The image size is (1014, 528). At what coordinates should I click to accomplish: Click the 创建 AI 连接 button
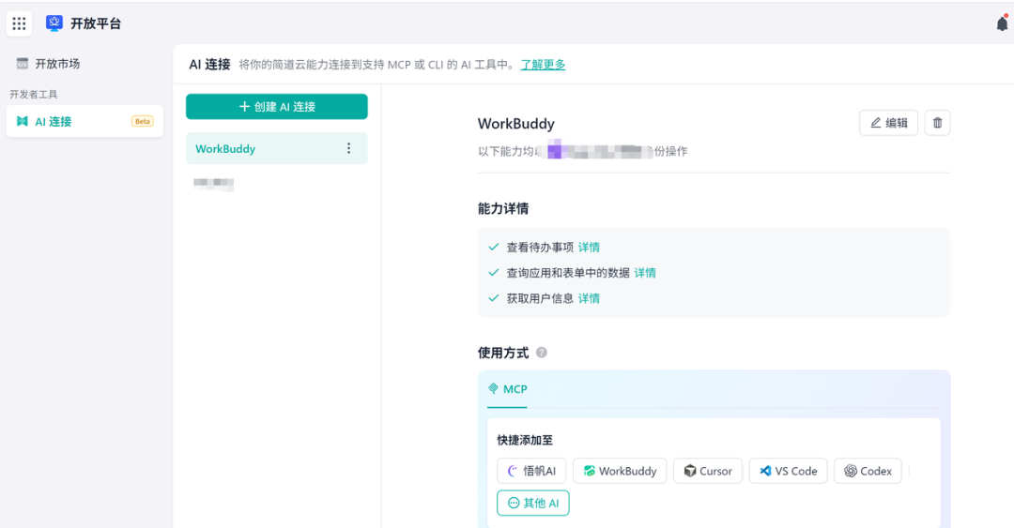277,107
